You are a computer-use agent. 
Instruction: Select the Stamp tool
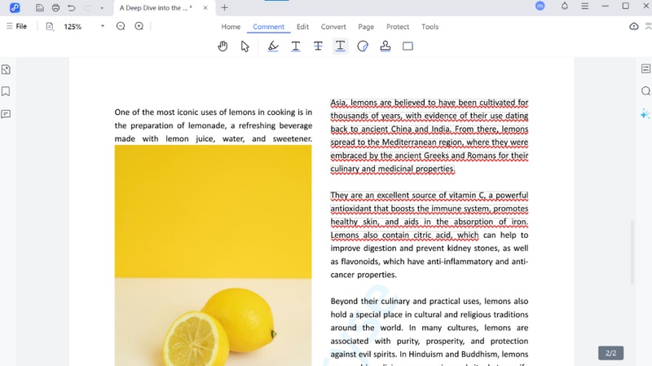click(385, 46)
